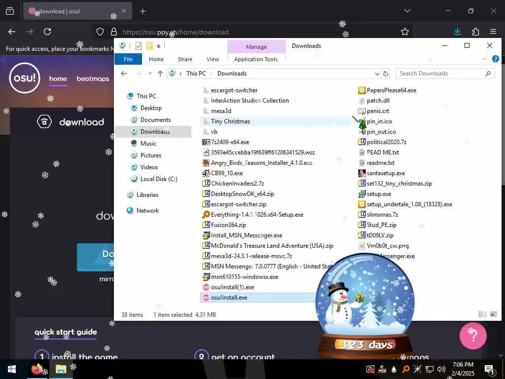Open quick access toolbar customize dropdown
The height and width of the screenshot is (379, 505).
(x=158, y=46)
